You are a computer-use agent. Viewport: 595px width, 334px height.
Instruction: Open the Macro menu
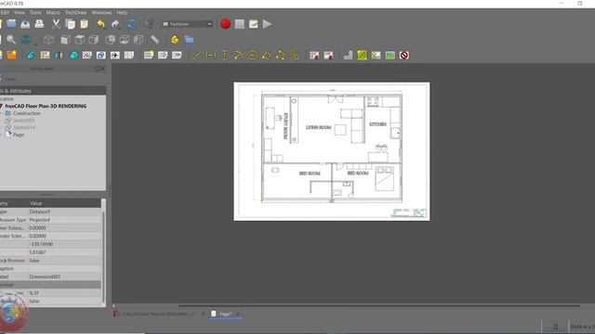tap(53, 12)
